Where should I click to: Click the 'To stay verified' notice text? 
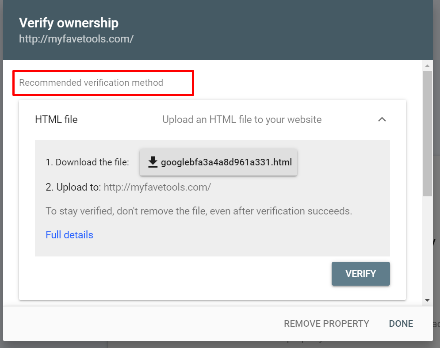point(199,211)
